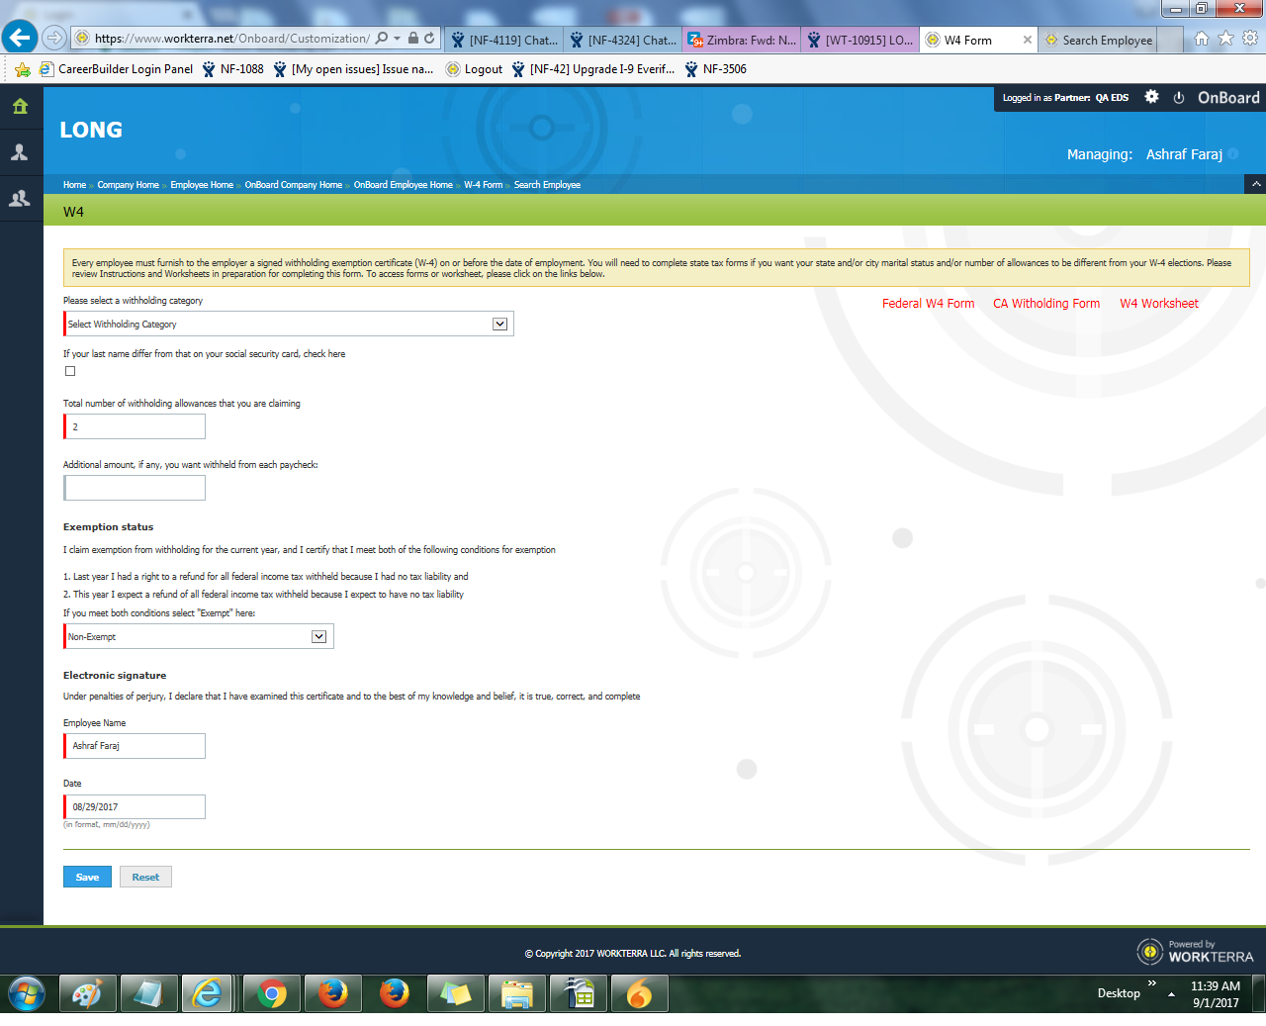
Task: Open CareerBuilder Login Panel bookmark
Action: click(x=116, y=69)
